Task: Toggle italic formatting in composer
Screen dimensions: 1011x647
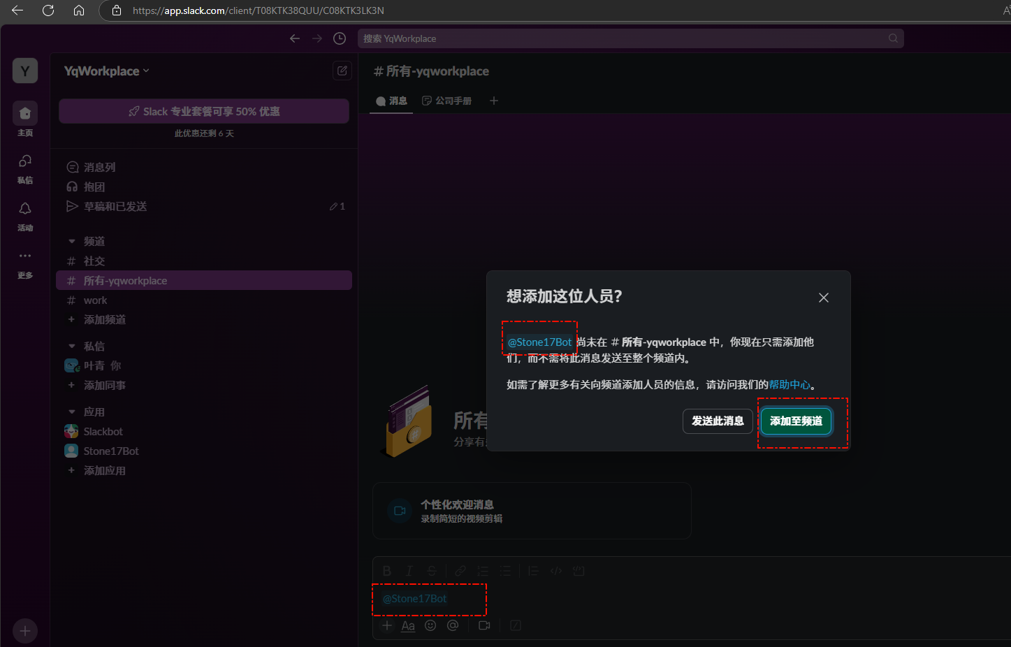Action: click(x=409, y=571)
